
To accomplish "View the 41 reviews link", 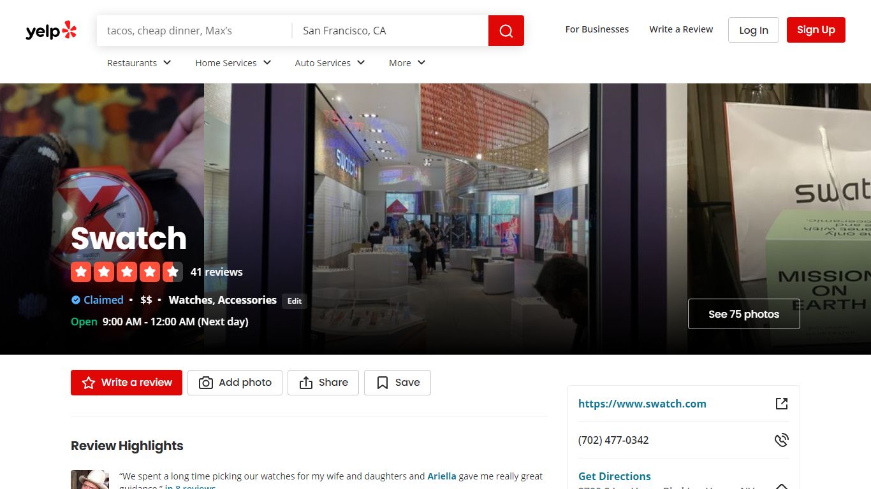I will 217,272.
